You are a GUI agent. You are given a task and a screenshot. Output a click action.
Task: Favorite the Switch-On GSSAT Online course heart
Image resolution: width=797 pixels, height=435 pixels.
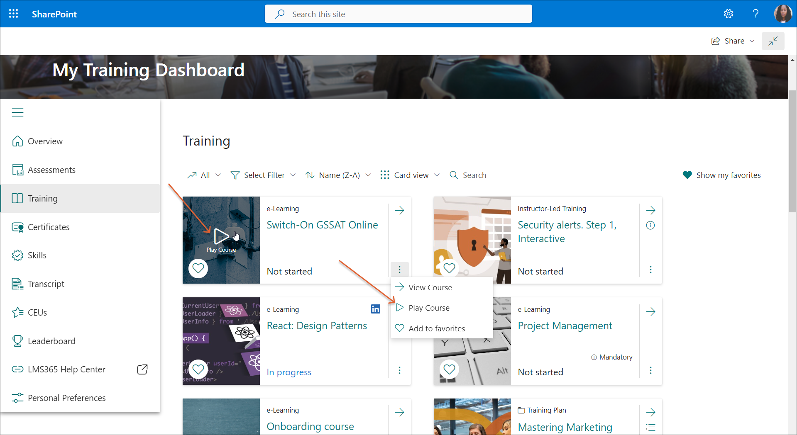[198, 268]
